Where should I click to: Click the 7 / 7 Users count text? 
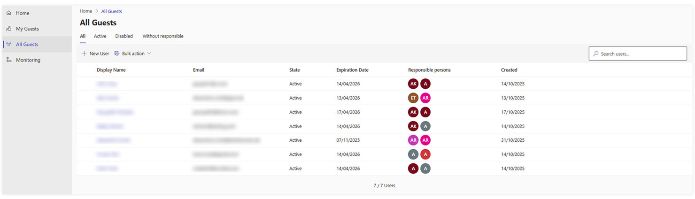pos(385,185)
